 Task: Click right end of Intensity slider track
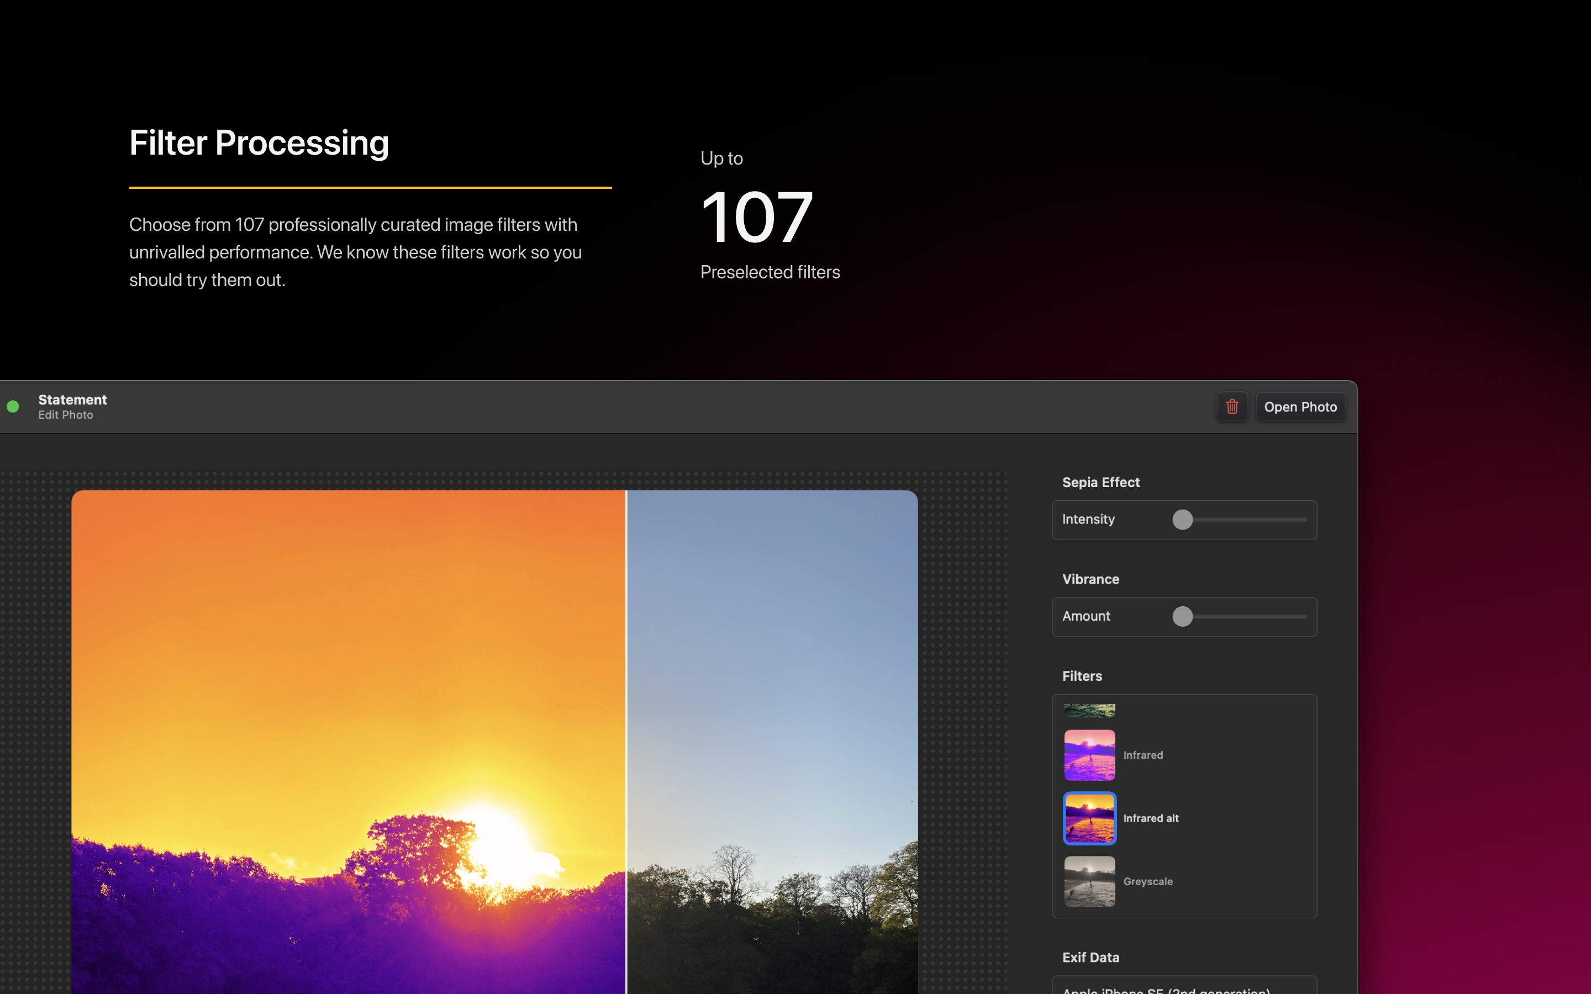point(1303,519)
